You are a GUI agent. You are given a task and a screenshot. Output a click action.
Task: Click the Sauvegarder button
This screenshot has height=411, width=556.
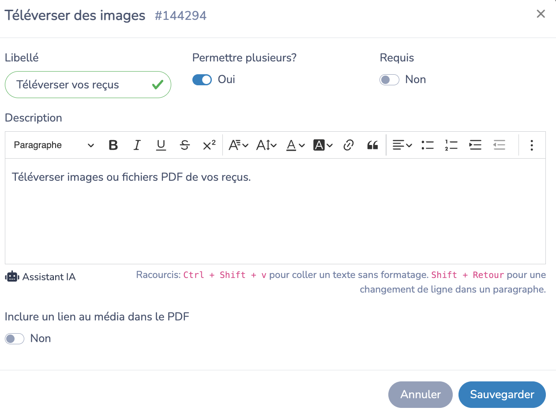502,395
